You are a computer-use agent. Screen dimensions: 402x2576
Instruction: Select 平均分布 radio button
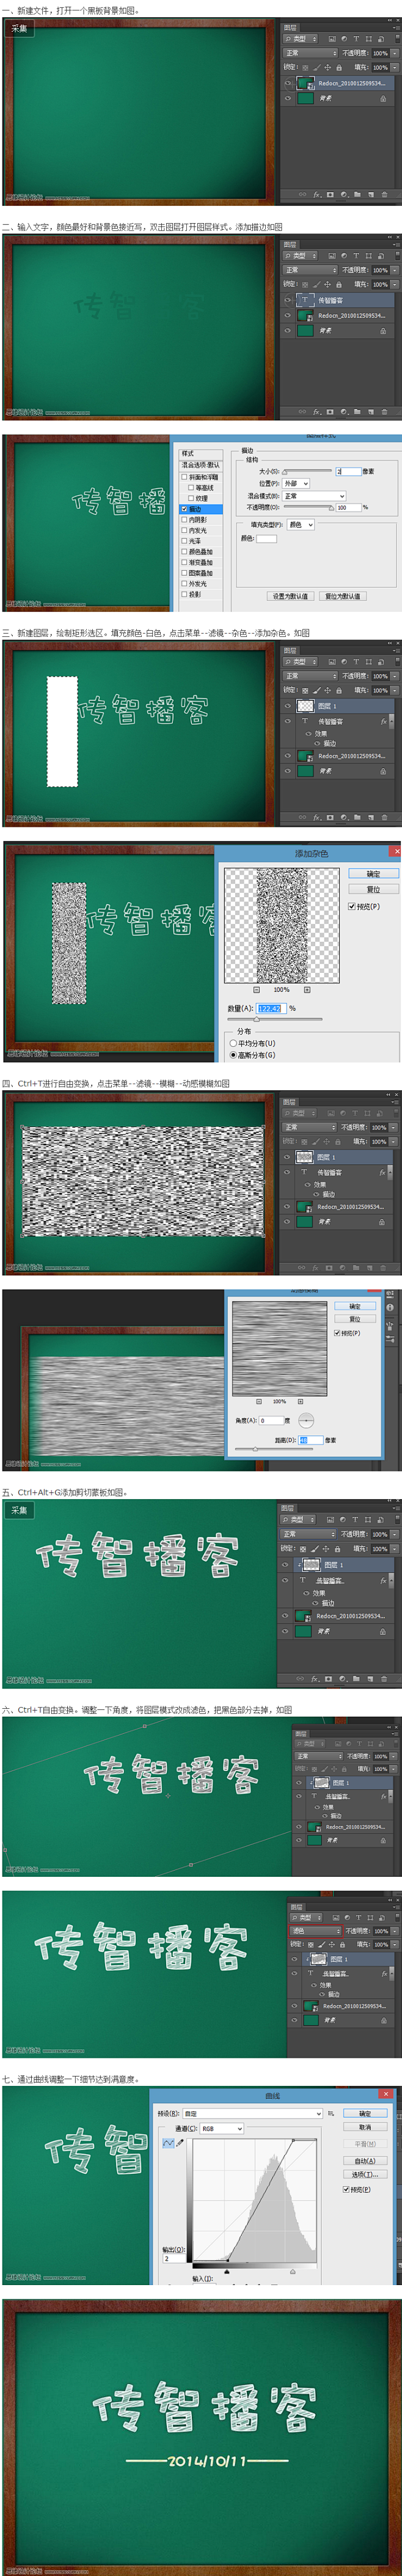(x=234, y=1043)
